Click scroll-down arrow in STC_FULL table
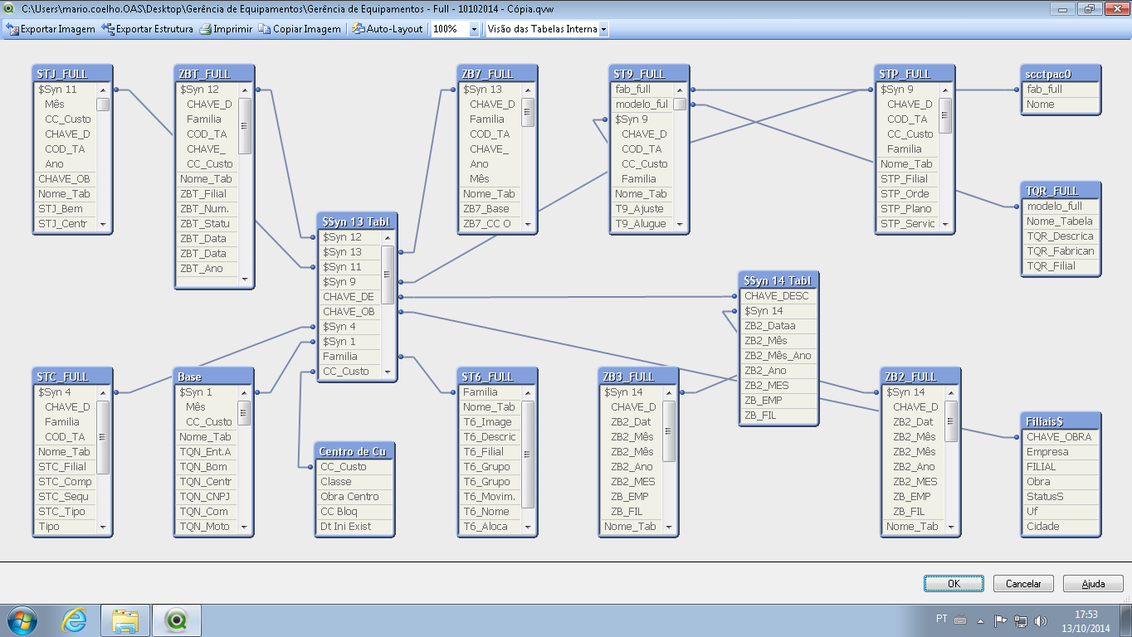The height and width of the screenshot is (637, 1132). (103, 527)
